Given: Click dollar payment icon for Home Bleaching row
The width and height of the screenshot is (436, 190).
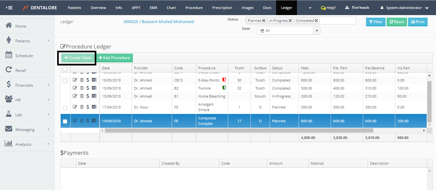Looking at the screenshot, I should click(x=88, y=96).
